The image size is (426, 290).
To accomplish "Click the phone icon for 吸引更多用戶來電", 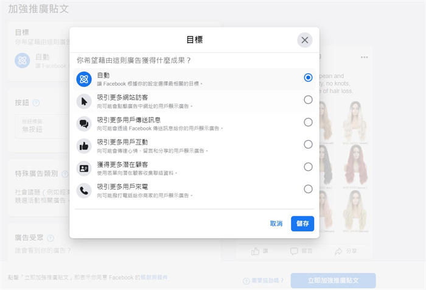I will click(84, 189).
